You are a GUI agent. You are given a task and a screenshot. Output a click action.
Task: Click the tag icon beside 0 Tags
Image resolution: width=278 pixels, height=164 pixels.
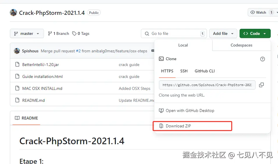(74, 33)
